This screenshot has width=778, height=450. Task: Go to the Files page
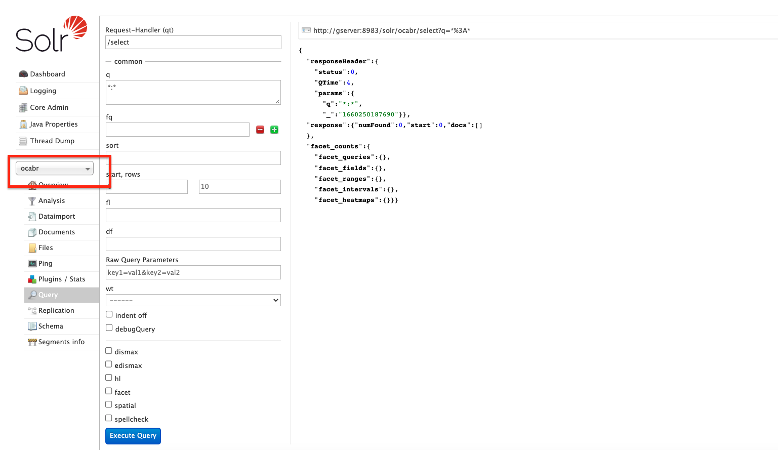point(46,248)
